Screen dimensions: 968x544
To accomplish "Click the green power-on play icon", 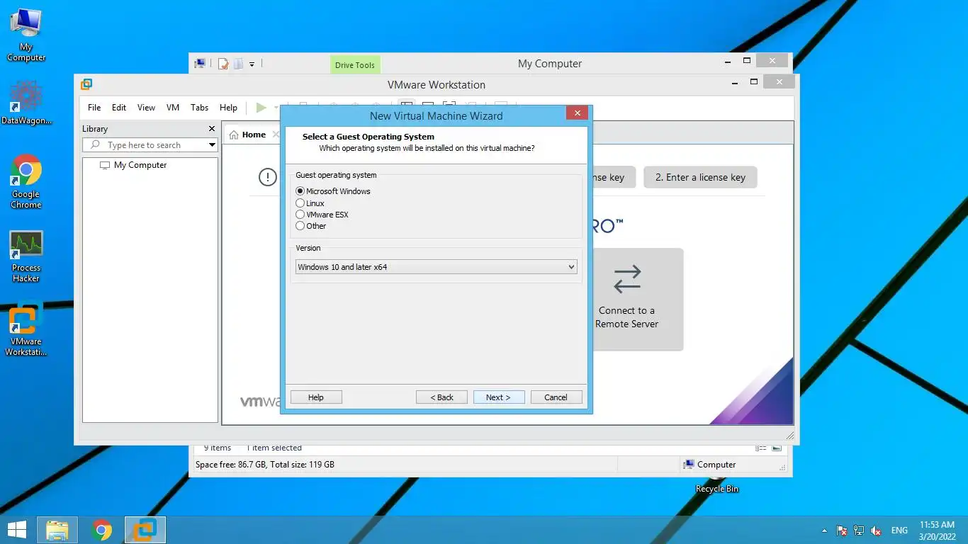I will click(261, 108).
